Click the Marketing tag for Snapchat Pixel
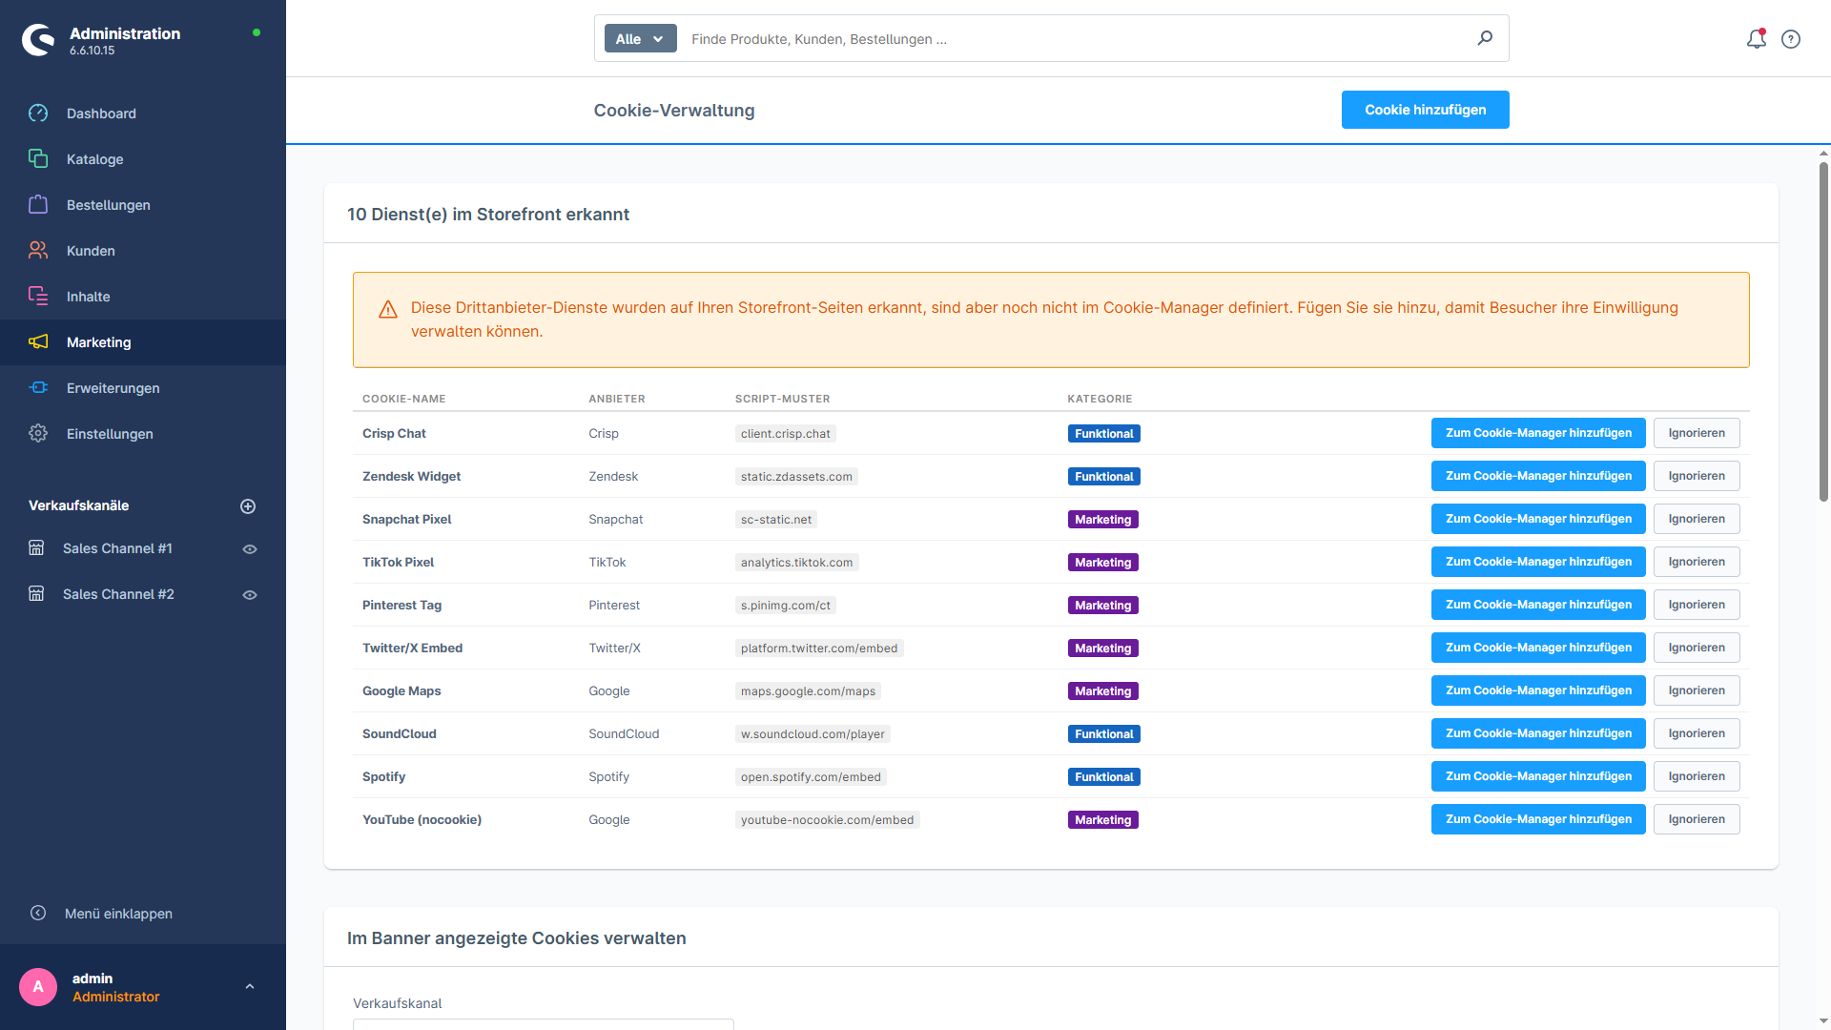This screenshot has height=1030, width=1831. (x=1103, y=520)
